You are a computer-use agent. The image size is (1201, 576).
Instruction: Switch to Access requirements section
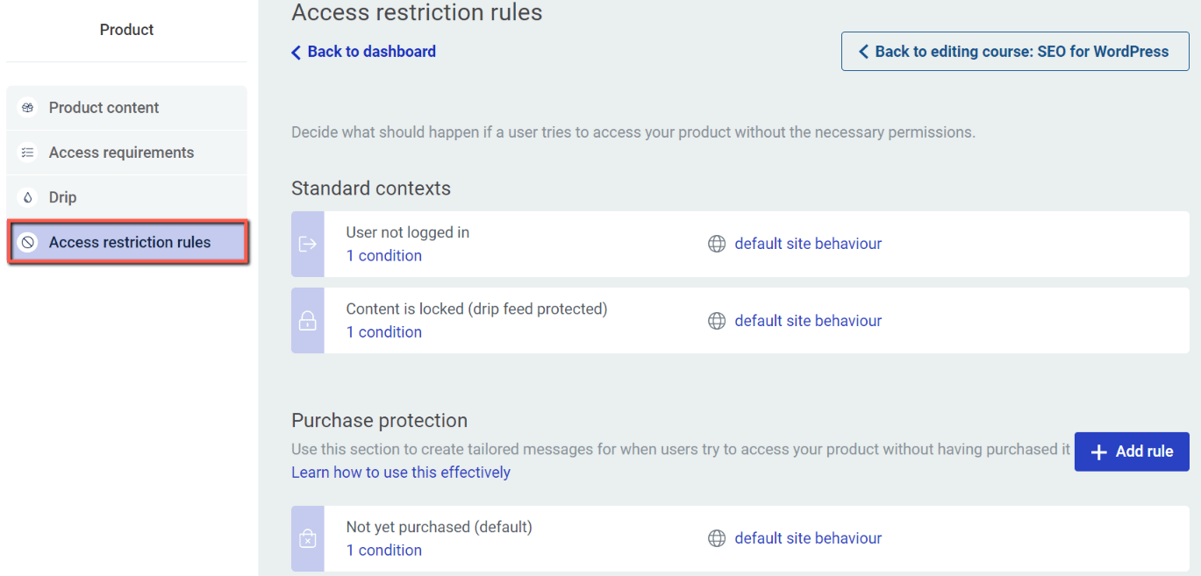click(121, 153)
